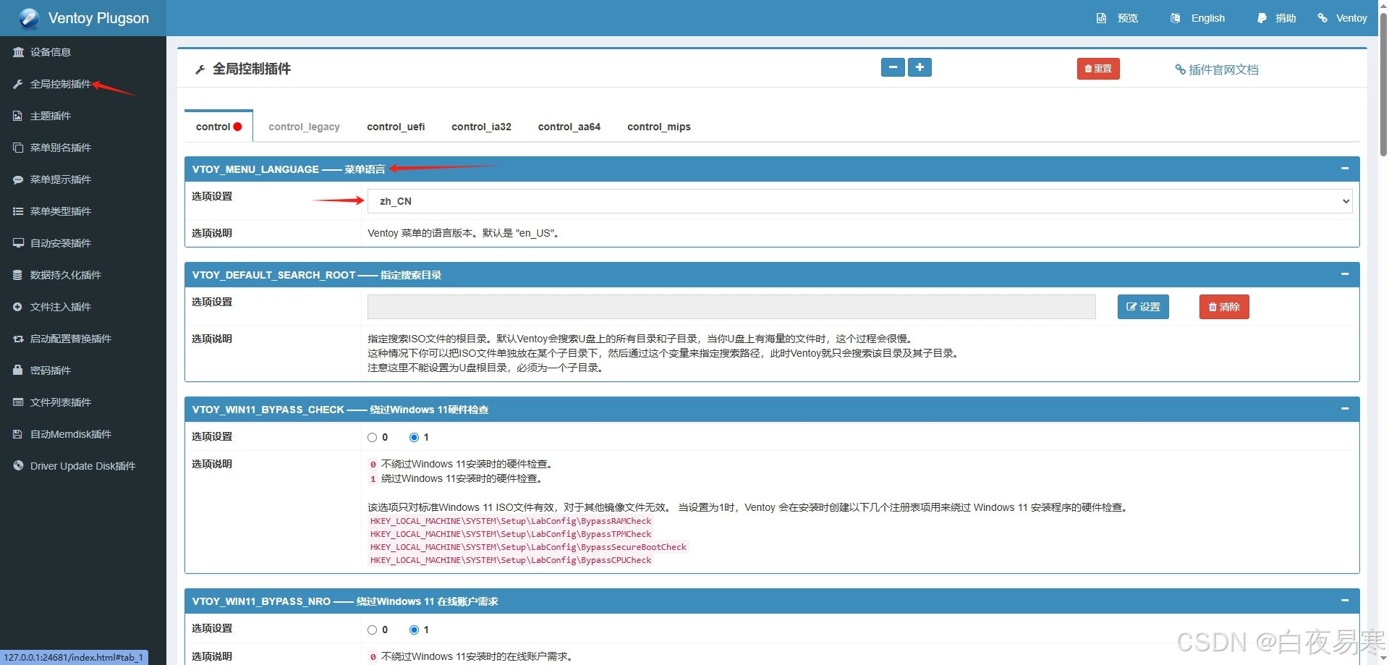1389x665 pixels.
Task: Click the Ventoy Plugson logo icon
Action: pyautogui.click(x=29, y=18)
